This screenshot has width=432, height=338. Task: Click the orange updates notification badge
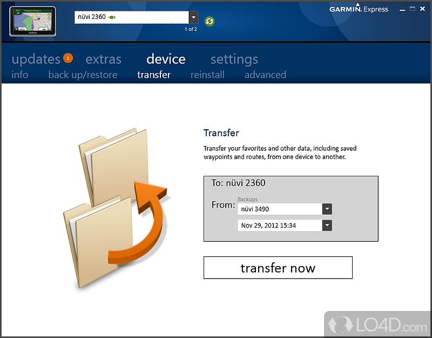pyautogui.click(x=68, y=58)
